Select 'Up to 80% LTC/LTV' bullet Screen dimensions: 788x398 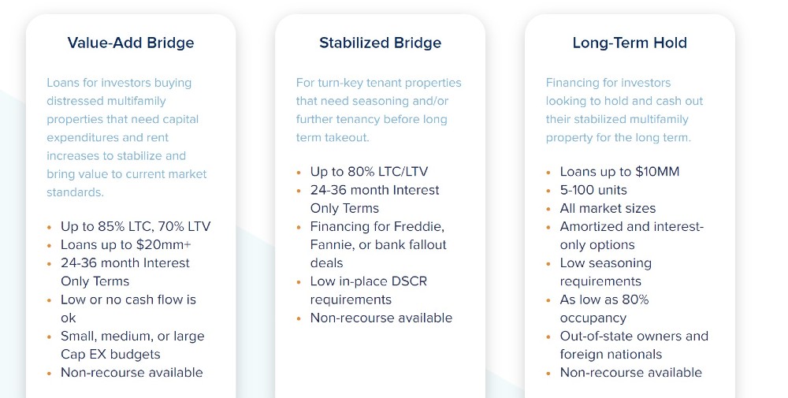369,172
